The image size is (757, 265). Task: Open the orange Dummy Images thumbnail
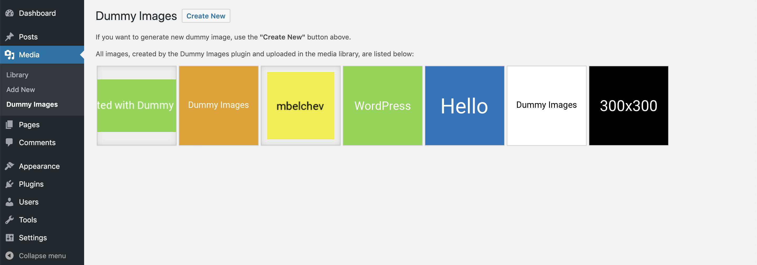219,105
